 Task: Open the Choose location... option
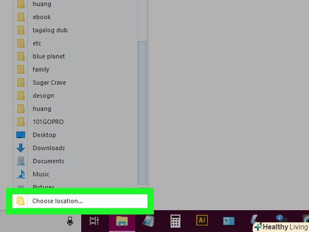click(80, 201)
